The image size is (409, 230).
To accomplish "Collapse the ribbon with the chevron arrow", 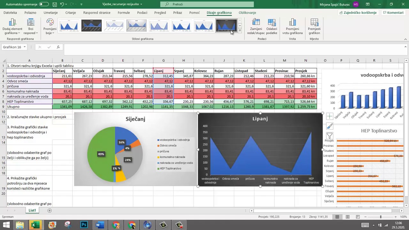I will coord(405,39).
